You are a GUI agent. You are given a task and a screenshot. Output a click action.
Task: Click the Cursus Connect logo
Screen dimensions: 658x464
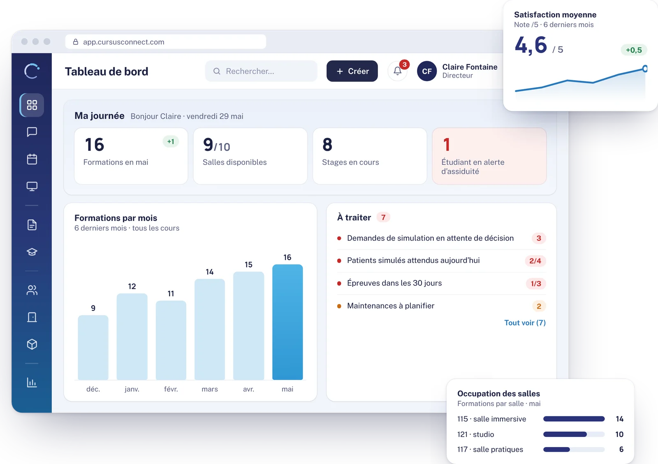pyautogui.click(x=32, y=71)
